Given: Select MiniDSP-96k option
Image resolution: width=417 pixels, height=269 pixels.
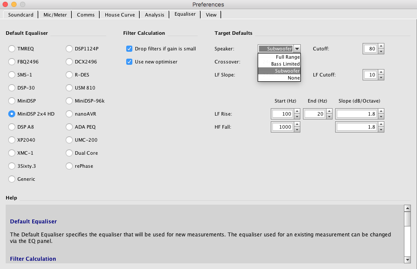Looking at the screenshot, I should point(85,101).
